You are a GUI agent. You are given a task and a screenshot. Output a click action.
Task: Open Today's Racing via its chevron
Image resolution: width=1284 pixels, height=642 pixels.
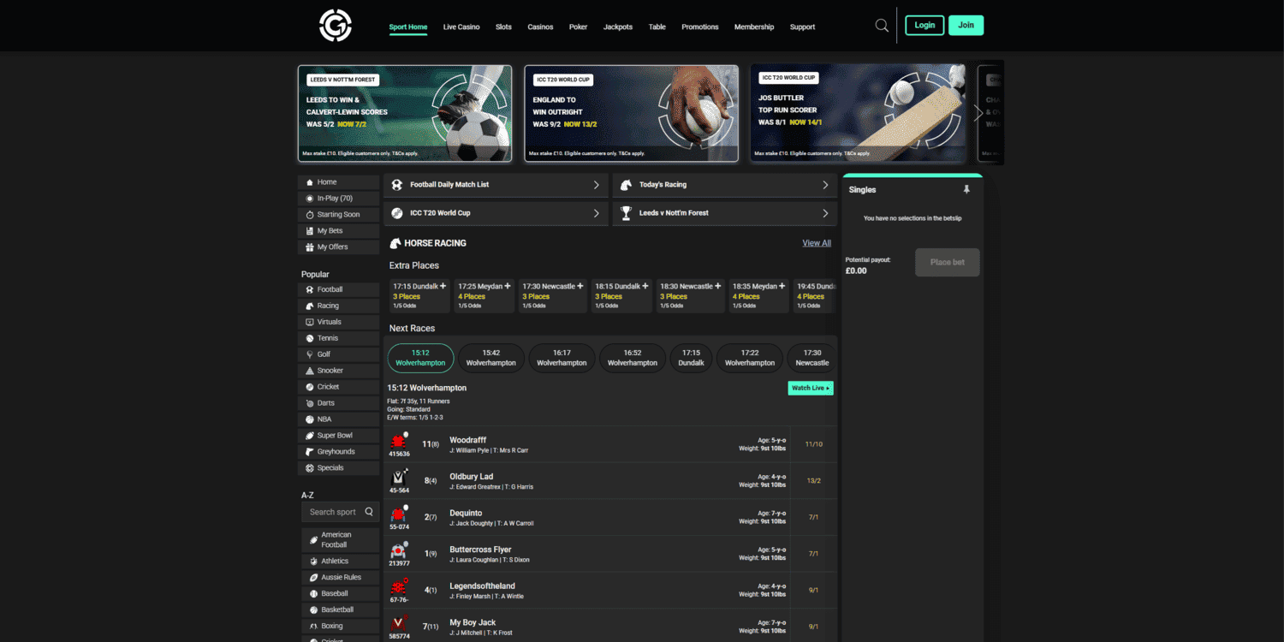tap(824, 185)
